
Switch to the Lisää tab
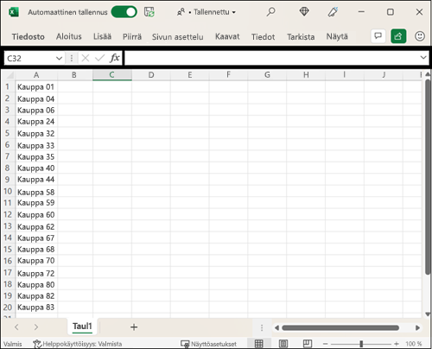tap(102, 36)
